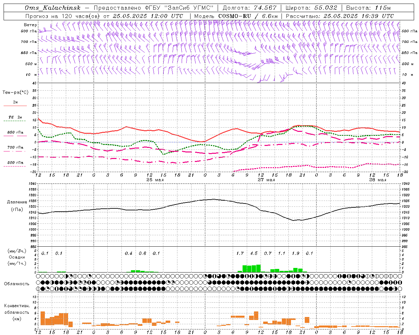
Task: Click the 28 мая date label
Action: pyautogui.click(x=377, y=180)
